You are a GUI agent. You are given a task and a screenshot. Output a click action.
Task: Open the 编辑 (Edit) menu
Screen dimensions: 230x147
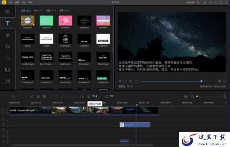pyautogui.click(x=17, y=2)
